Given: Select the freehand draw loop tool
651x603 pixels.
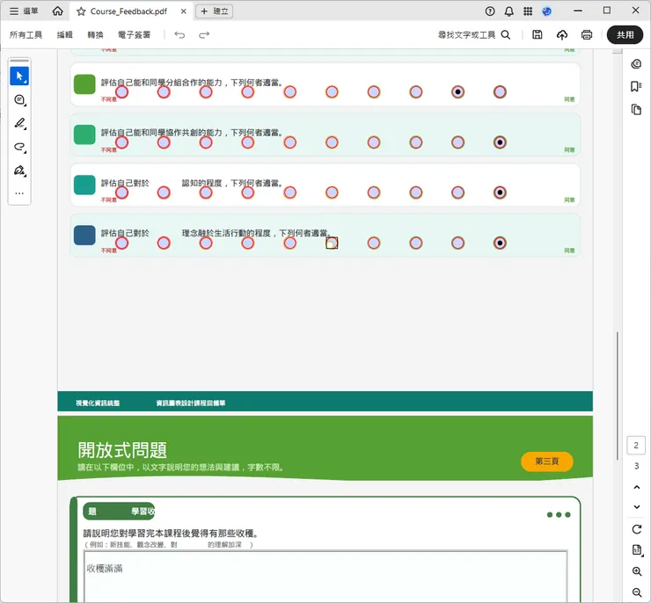Looking at the screenshot, I should click(x=19, y=147).
